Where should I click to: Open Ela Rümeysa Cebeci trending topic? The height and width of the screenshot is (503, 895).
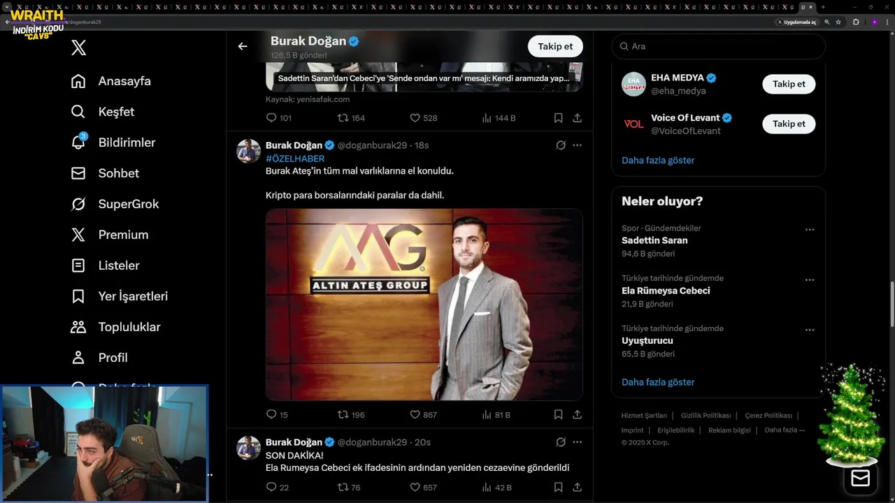pos(666,291)
